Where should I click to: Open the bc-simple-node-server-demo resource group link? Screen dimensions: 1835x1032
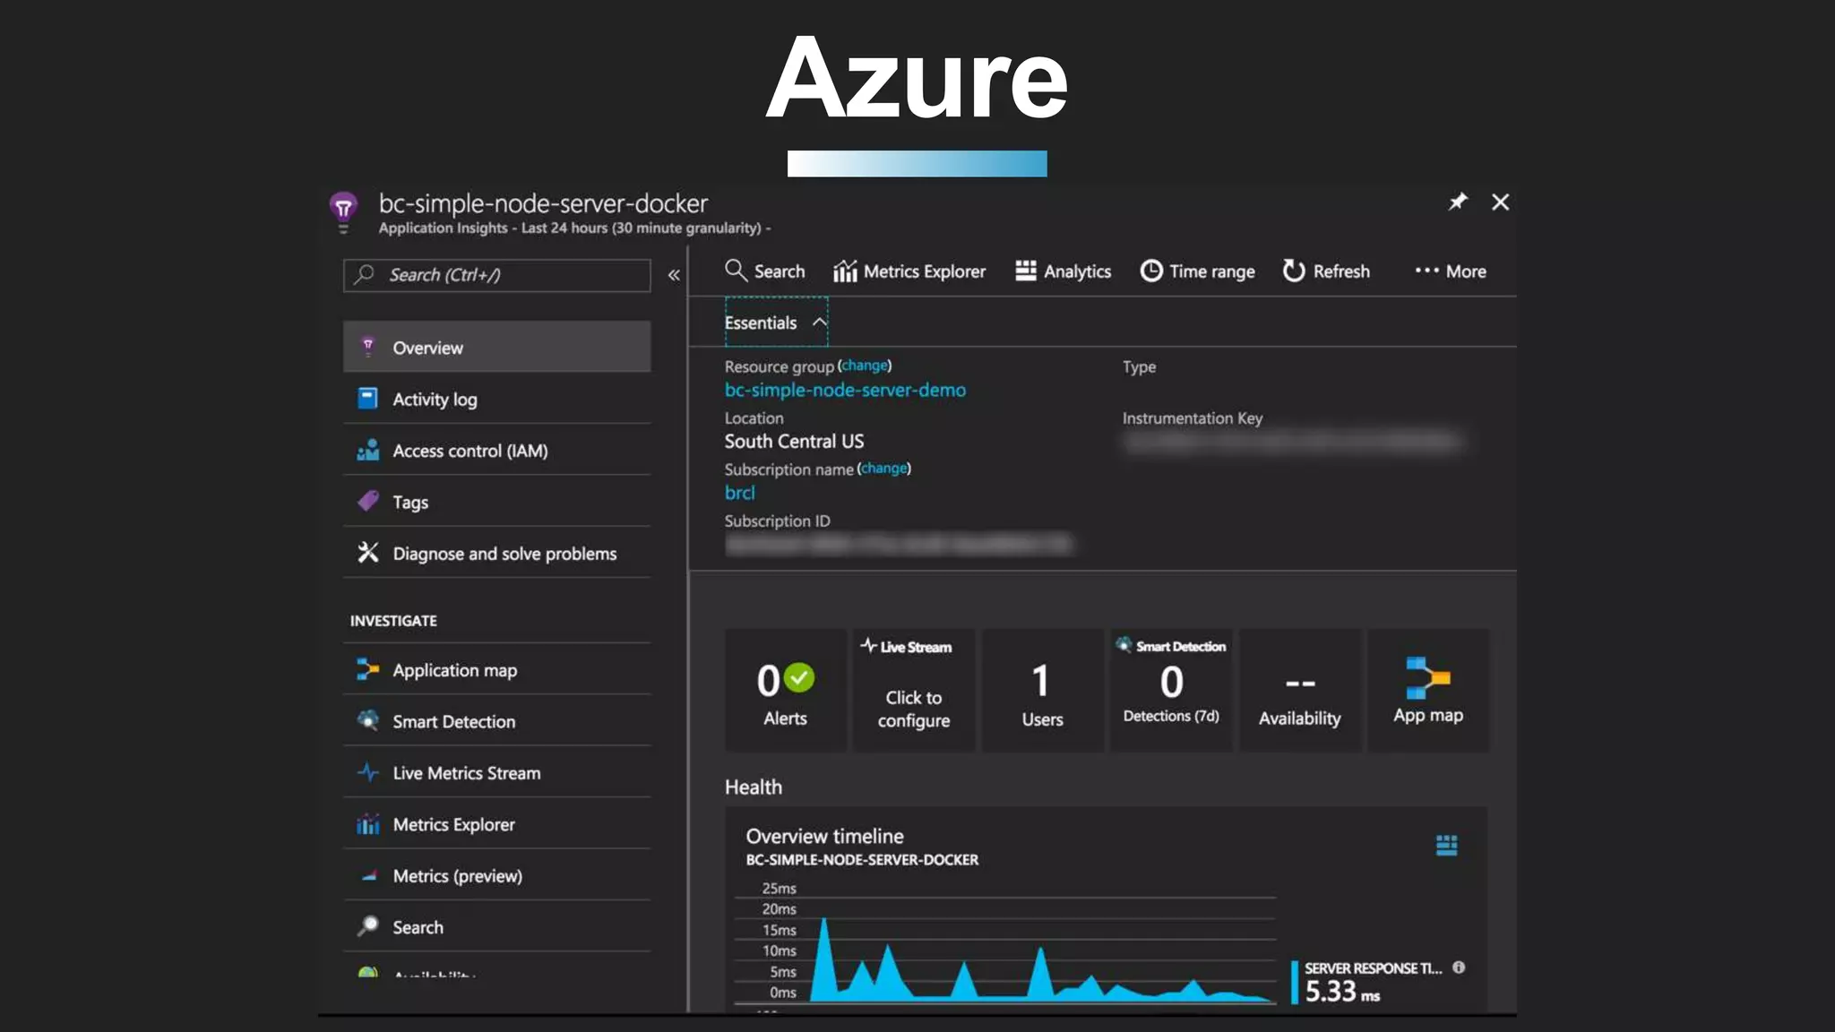[x=844, y=390]
